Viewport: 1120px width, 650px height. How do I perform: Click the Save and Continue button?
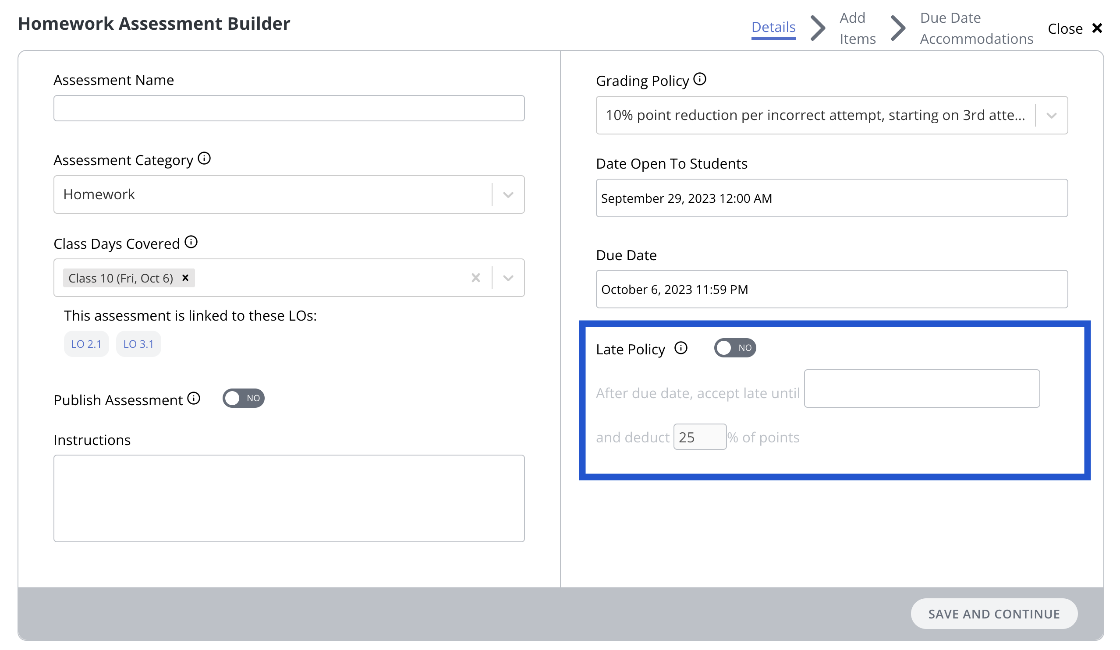coord(994,614)
